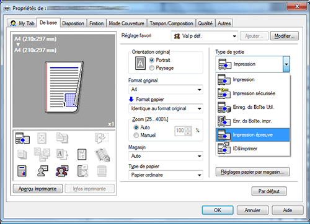Switch to the My Tab tab
Image resolution: width=310 pixels, height=224 pixels.
tap(22, 23)
